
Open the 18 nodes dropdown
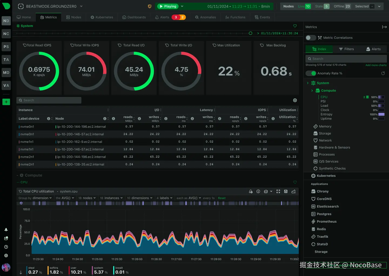[x=87, y=198]
